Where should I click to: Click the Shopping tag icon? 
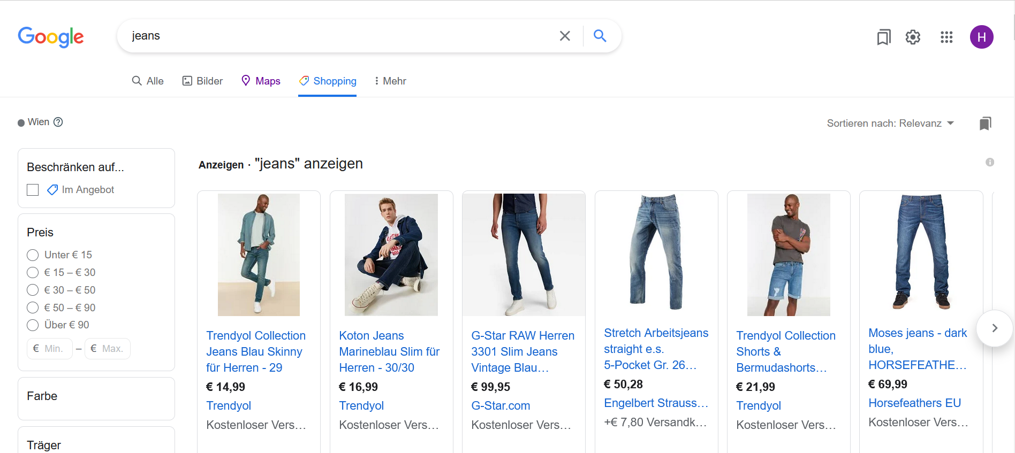click(x=304, y=81)
